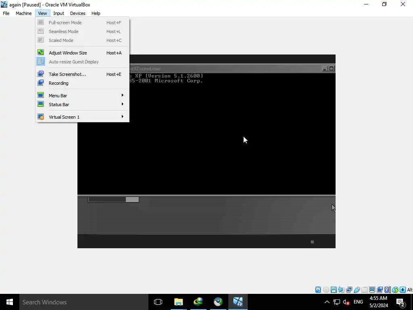Open the Help menu
This screenshot has width=413, height=310.
pos(96,13)
